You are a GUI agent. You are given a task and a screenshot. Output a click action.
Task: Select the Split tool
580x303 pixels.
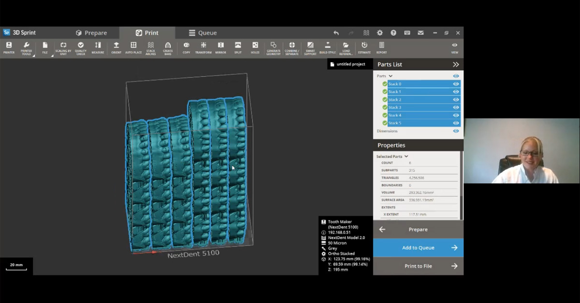(x=238, y=48)
